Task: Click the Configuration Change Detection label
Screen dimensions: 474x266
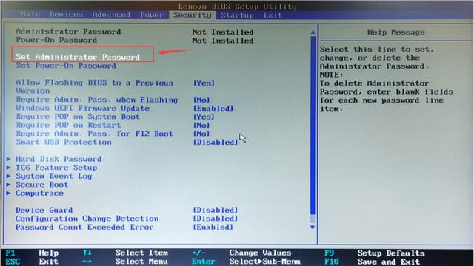Action: point(87,219)
